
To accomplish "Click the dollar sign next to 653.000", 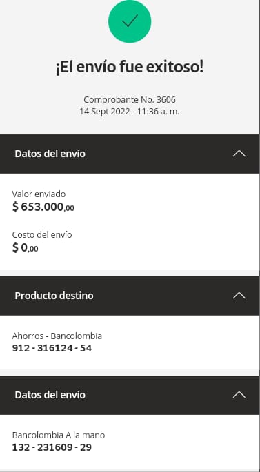I will pyautogui.click(x=15, y=207).
